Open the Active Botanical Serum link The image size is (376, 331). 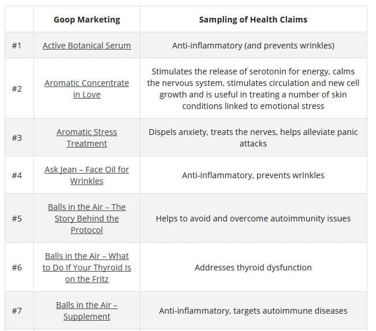(x=87, y=46)
